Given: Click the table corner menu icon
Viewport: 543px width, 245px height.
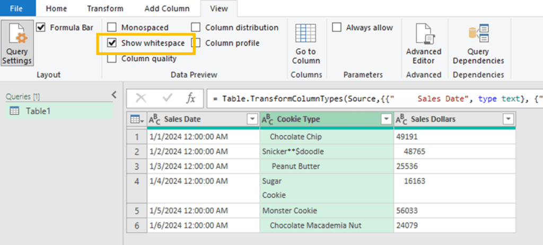Looking at the screenshot, I should tap(137, 120).
